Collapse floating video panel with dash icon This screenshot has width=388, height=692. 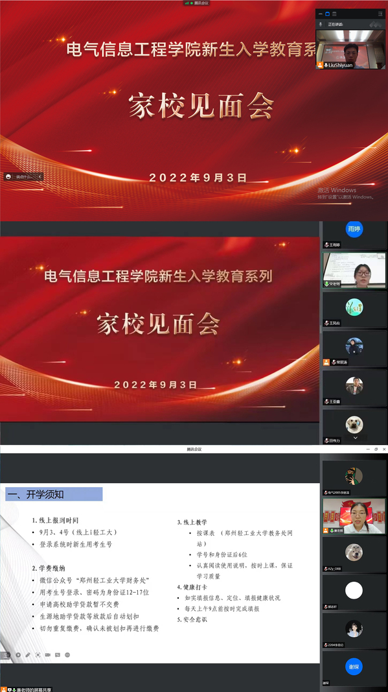pos(320,14)
